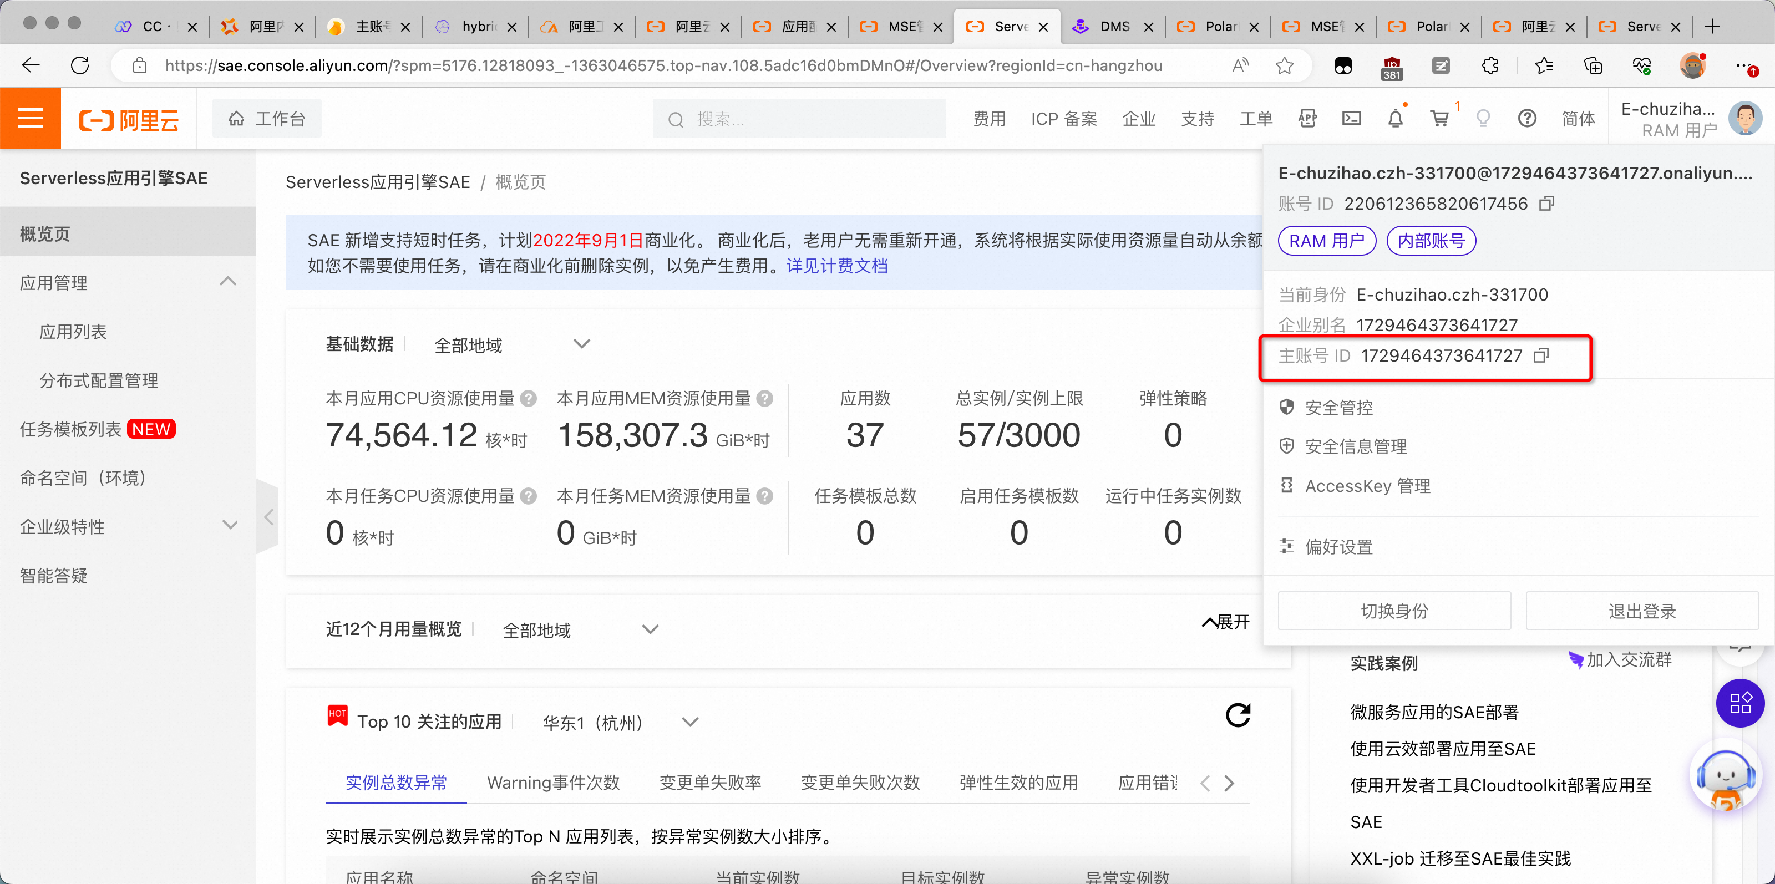Click help icon beside 本月任务CPU资源使用量

point(529,496)
